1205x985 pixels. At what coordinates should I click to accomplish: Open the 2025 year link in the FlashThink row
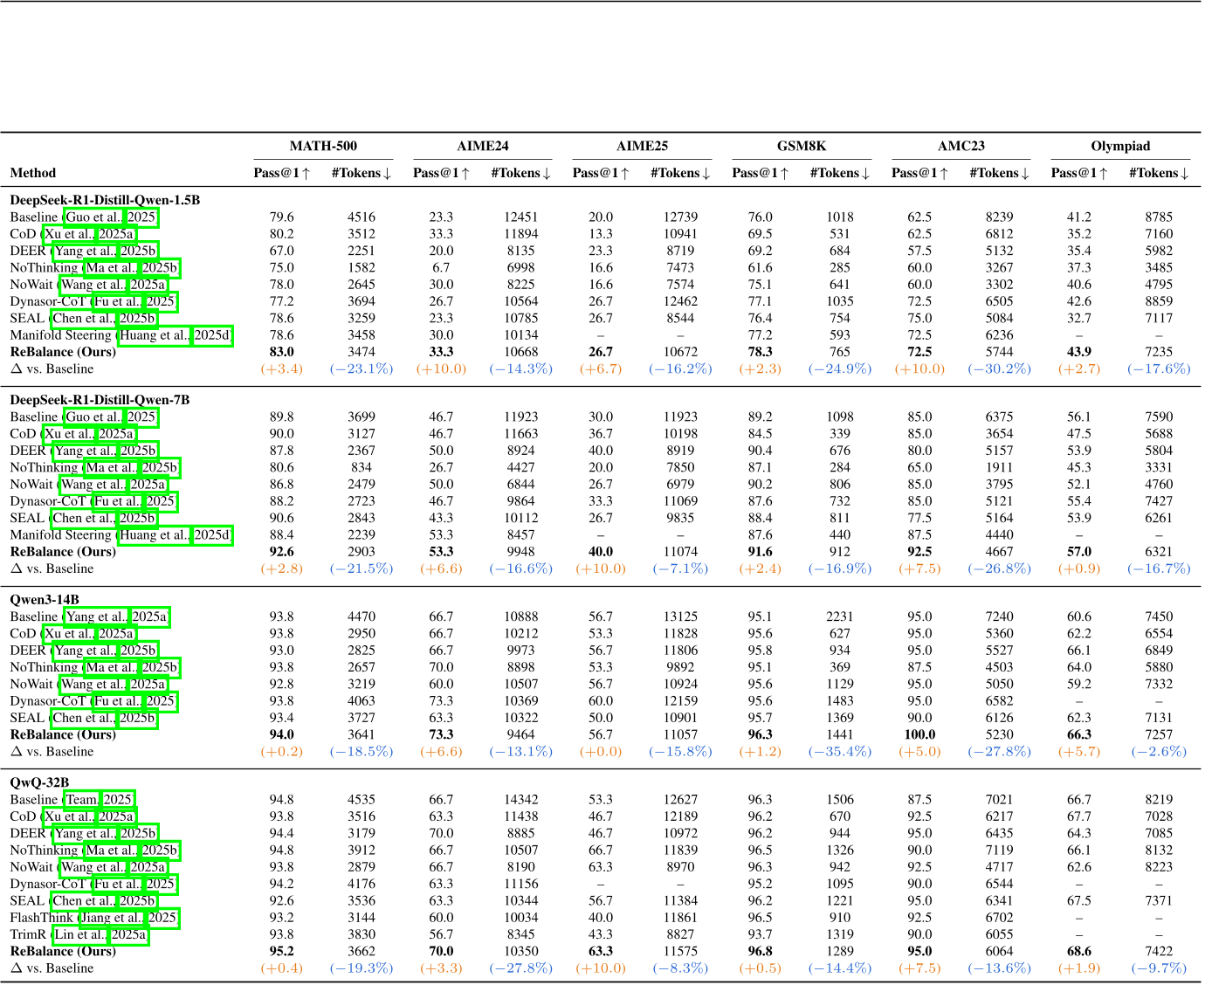click(x=162, y=918)
